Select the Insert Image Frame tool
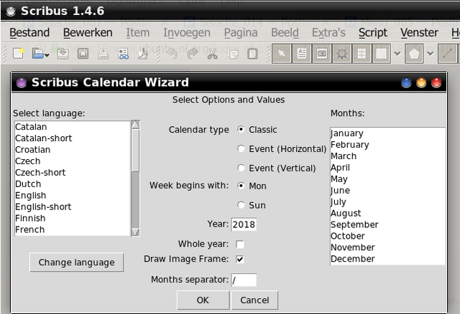Screen dimensions: 460x314 322,54
